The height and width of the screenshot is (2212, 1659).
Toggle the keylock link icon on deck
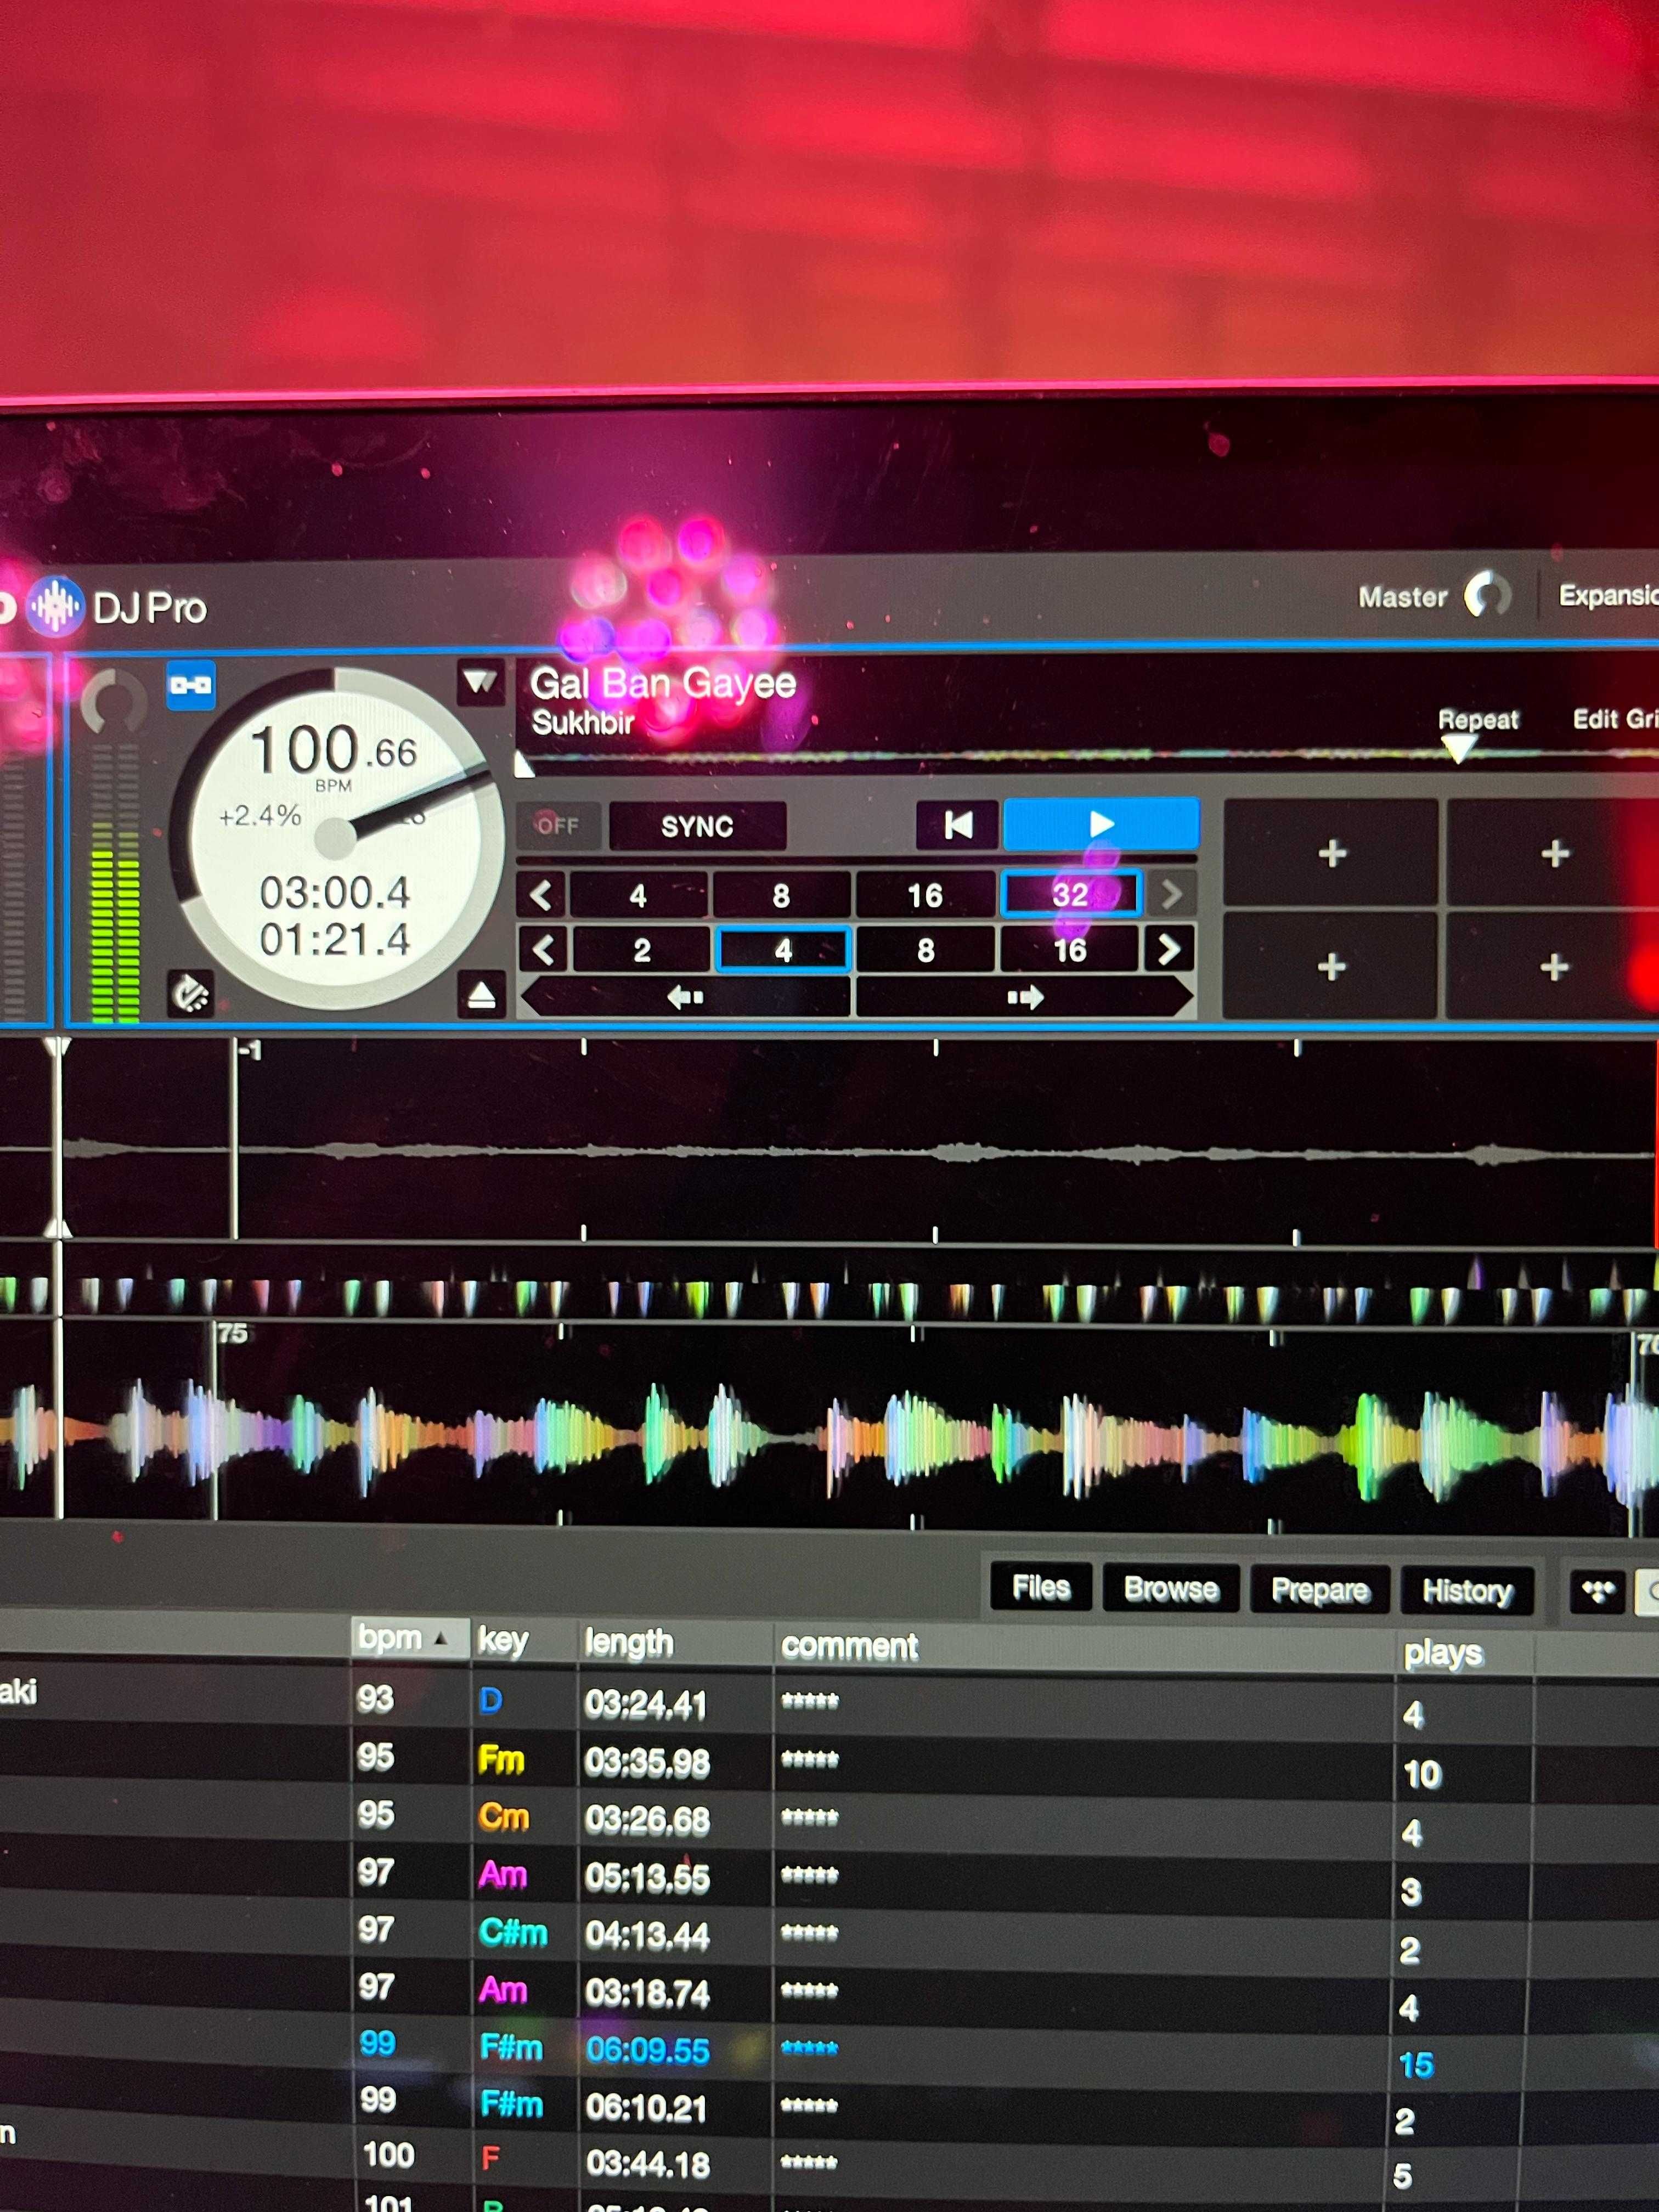pyautogui.click(x=190, y=685)
